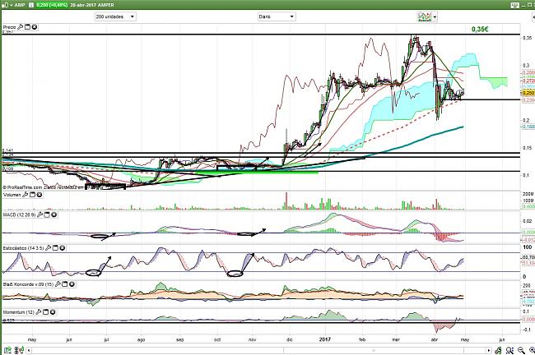Click the zoom out magnifier icon
Viewport: 535px width, 355px height.
point(521,350)
